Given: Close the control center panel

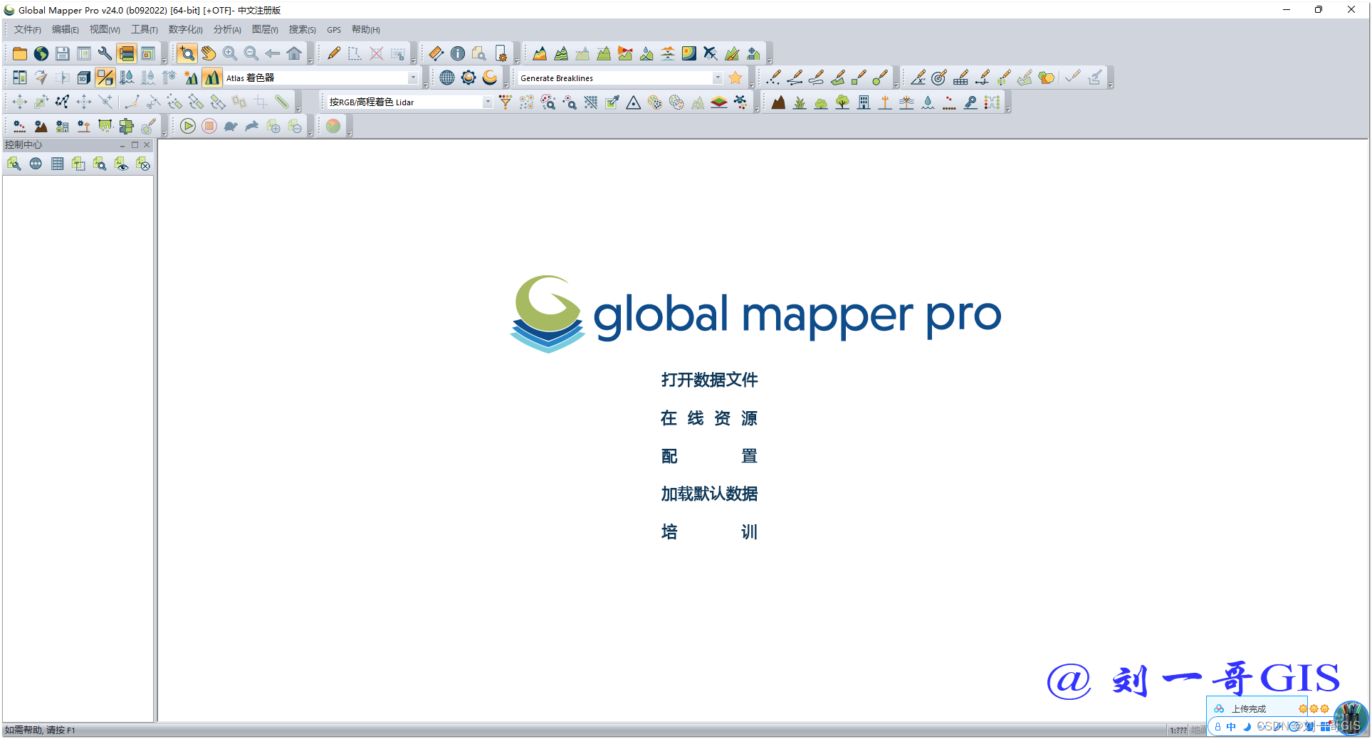Looking at the screenshot, I should tap(147, 145).
